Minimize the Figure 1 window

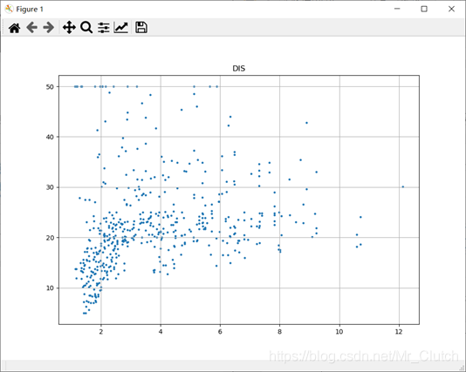coord(397,9)
